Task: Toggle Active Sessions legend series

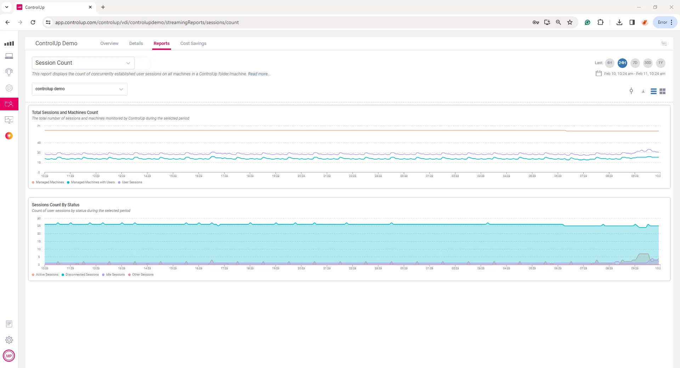Action: point(45,275)
